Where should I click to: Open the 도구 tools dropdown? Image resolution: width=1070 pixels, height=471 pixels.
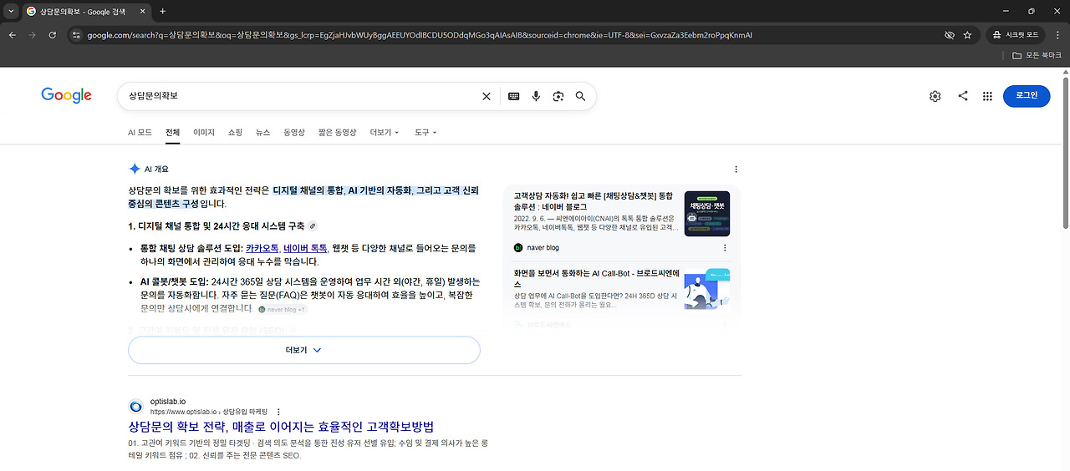(x=425, y=132)
